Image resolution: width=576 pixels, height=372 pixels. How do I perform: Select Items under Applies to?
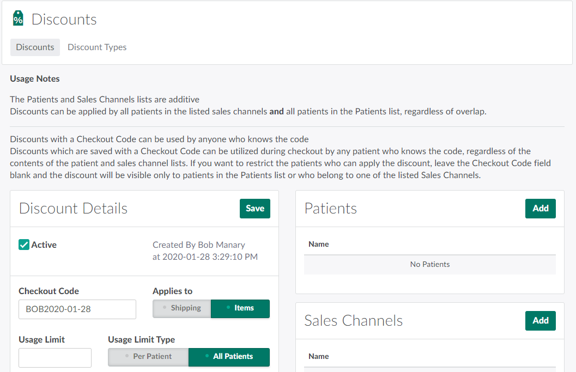click(240, 308)
